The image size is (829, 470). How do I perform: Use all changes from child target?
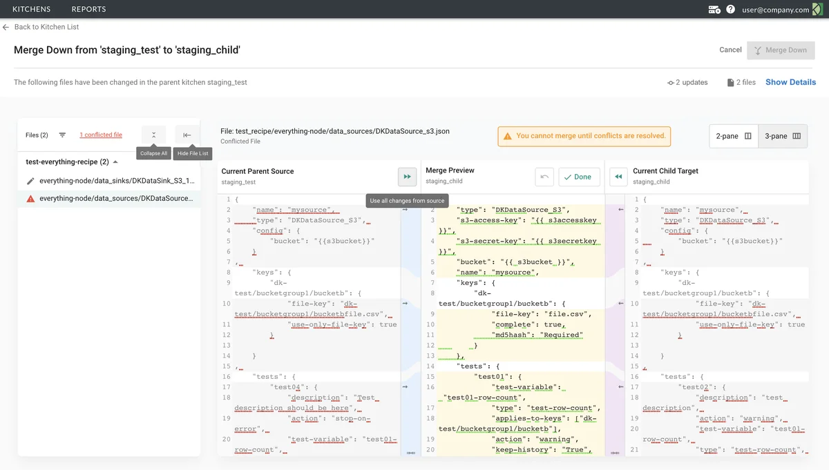point(618,177)
